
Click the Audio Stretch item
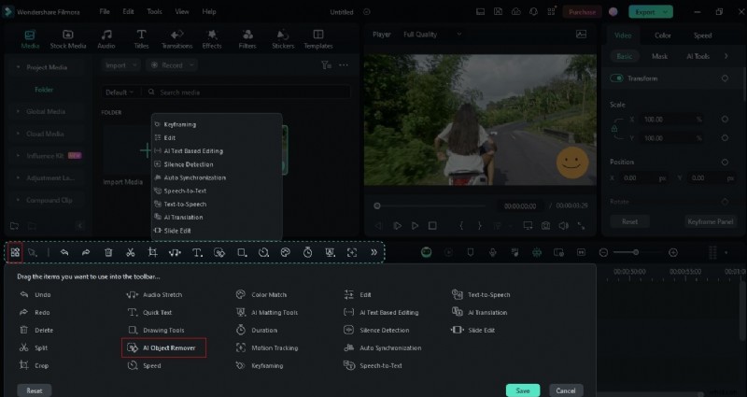(162, 294)
